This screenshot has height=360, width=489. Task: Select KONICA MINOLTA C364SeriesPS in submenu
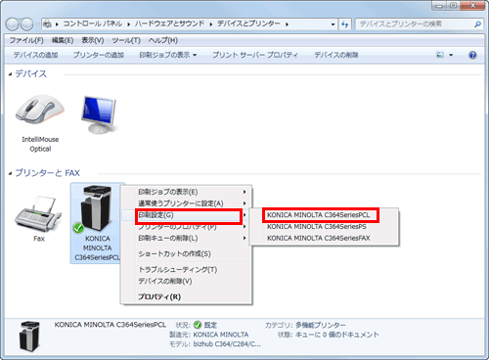click(x=324, y=227)
